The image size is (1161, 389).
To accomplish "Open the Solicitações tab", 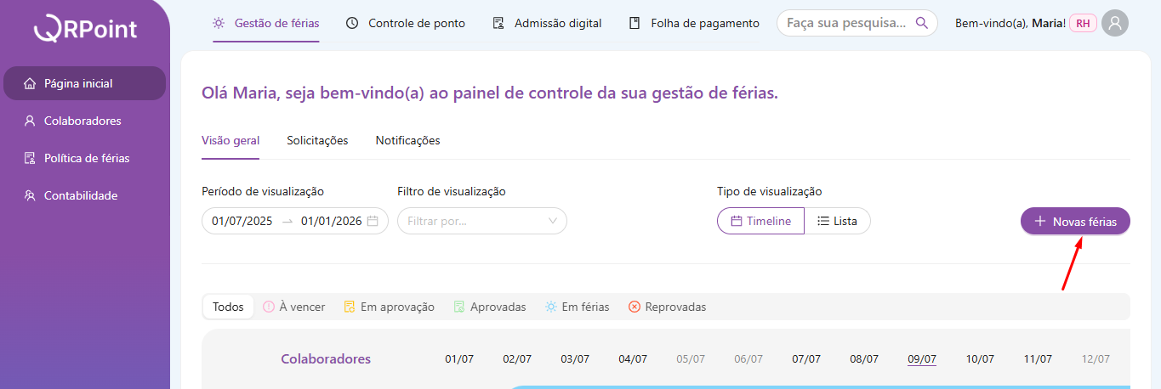I will (317, 140).
